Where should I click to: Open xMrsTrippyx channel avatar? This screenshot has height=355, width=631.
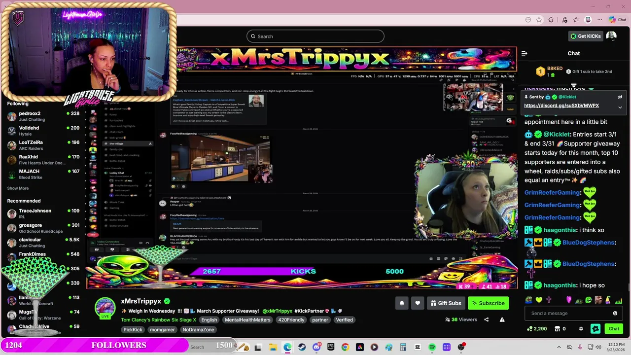[105, 308]
